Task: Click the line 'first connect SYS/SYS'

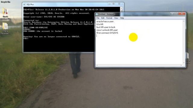Action: point(107,33)
